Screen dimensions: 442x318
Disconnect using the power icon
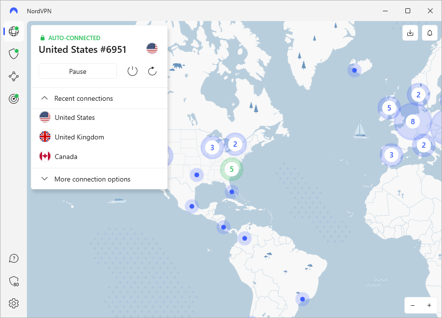[132, 71]
